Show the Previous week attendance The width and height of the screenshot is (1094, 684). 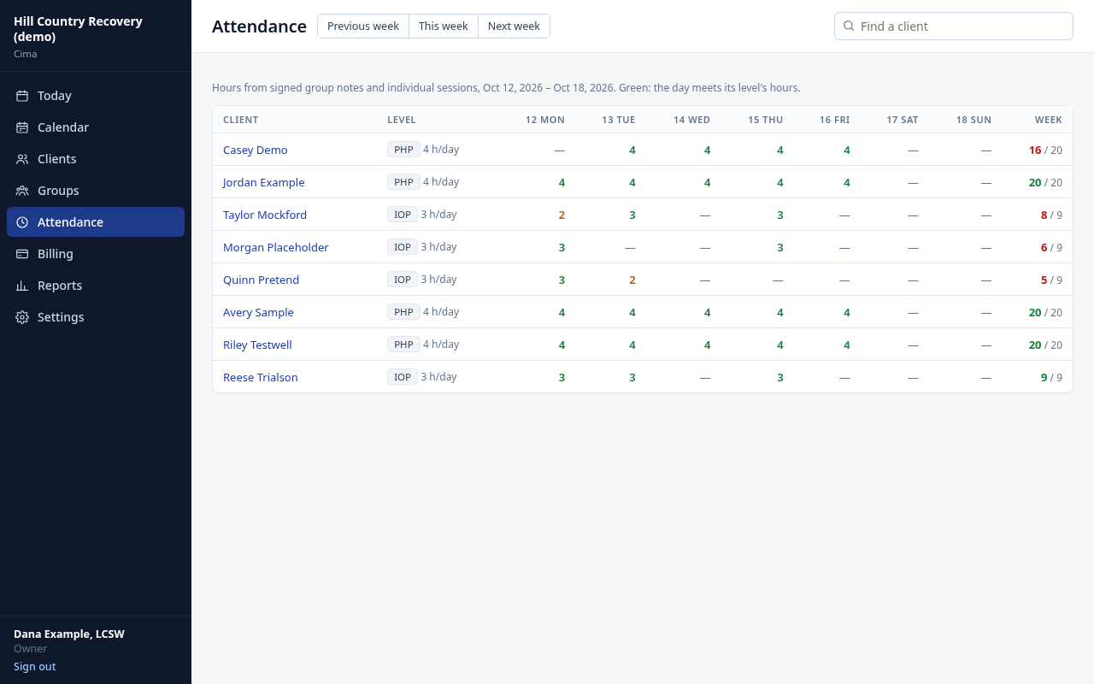pyautogui.click(x=363, y=26)
